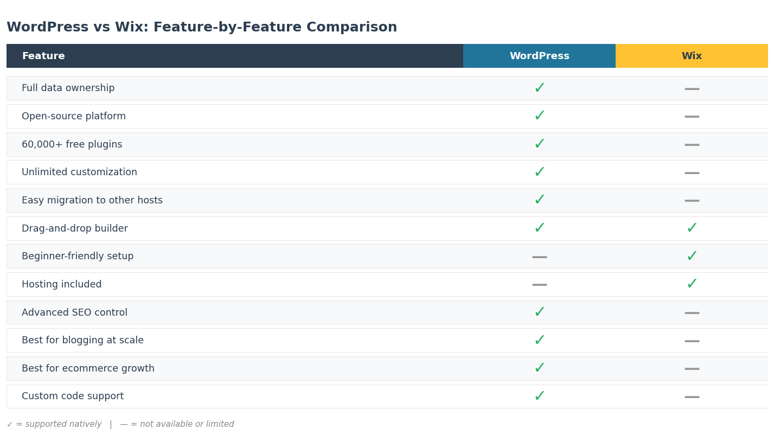Click the WordPress checkmark for Open-source platform
This screenshot has height=435, width=774.
[x=539, y=116]
